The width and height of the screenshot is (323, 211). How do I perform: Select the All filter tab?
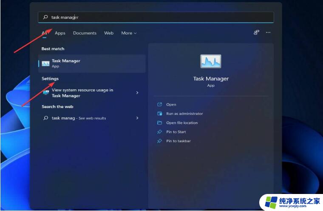(x=45, y=33)
